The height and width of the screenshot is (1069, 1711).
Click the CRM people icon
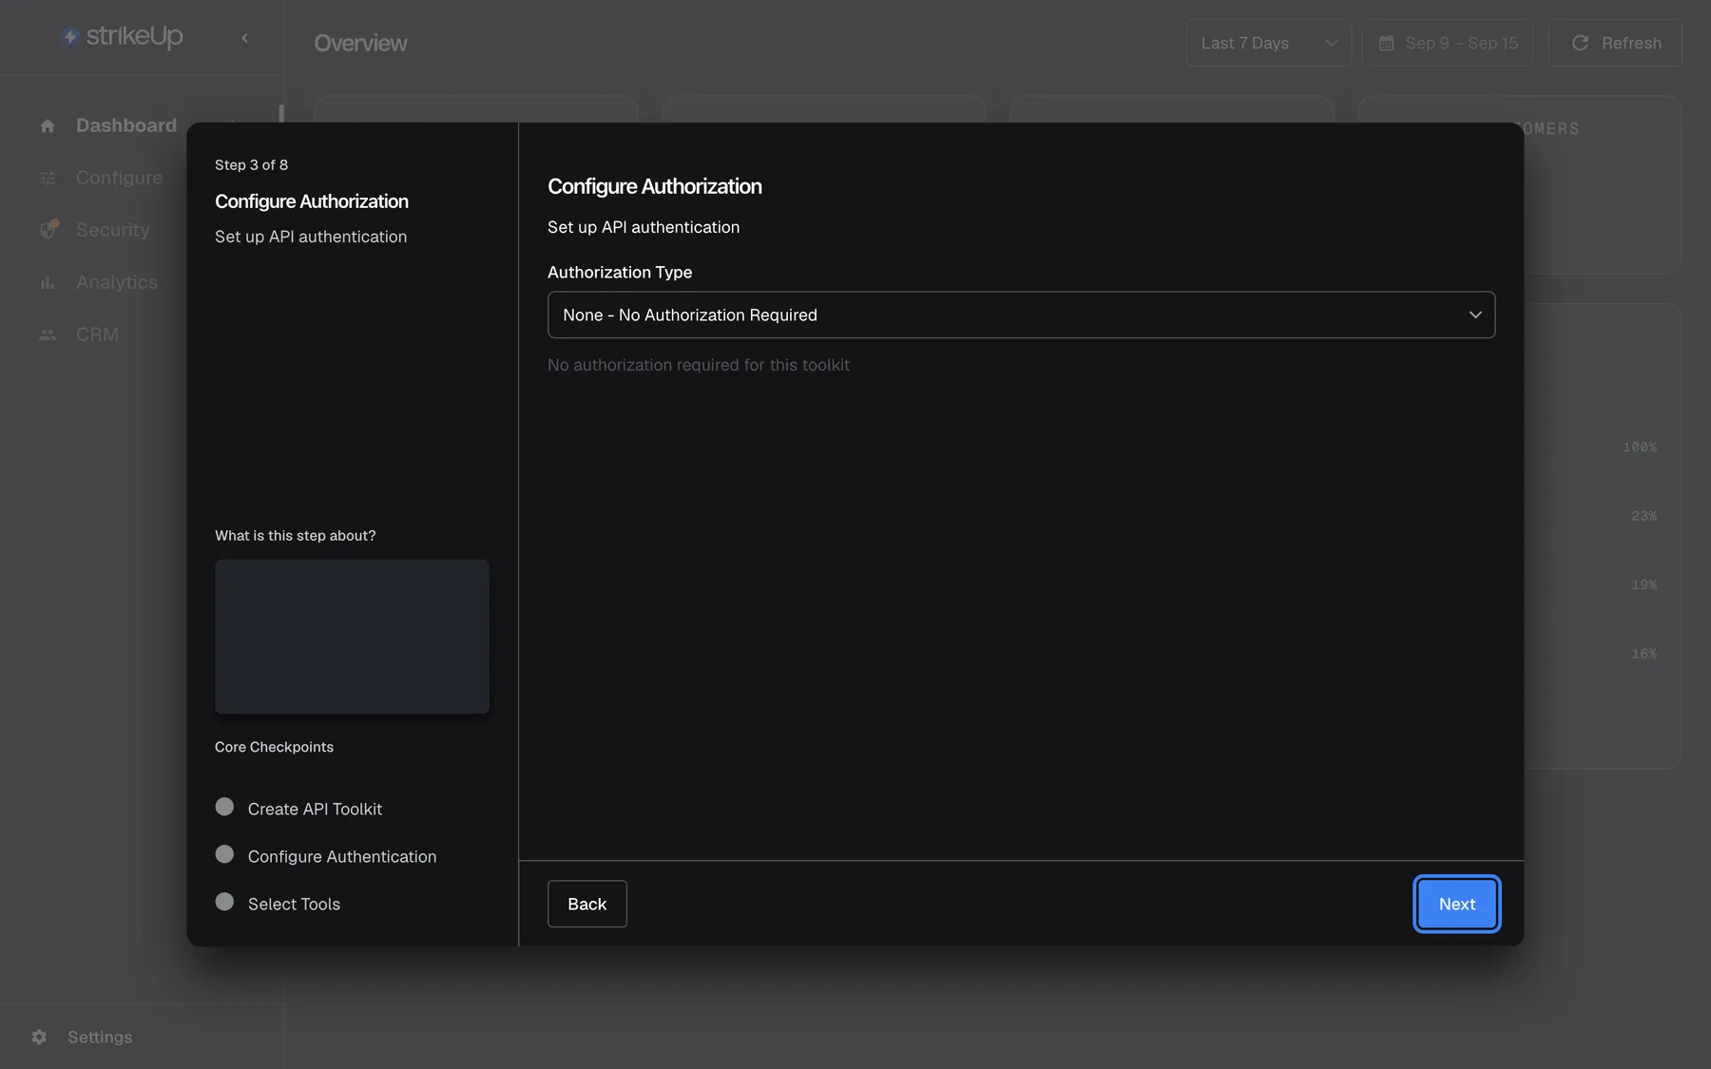click(48, 334)
